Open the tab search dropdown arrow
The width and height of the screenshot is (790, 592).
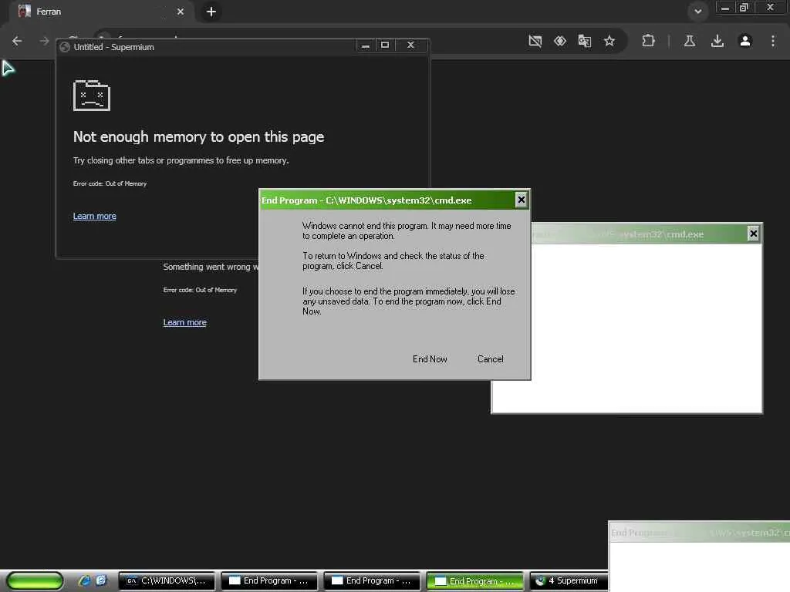click(697, 11)
